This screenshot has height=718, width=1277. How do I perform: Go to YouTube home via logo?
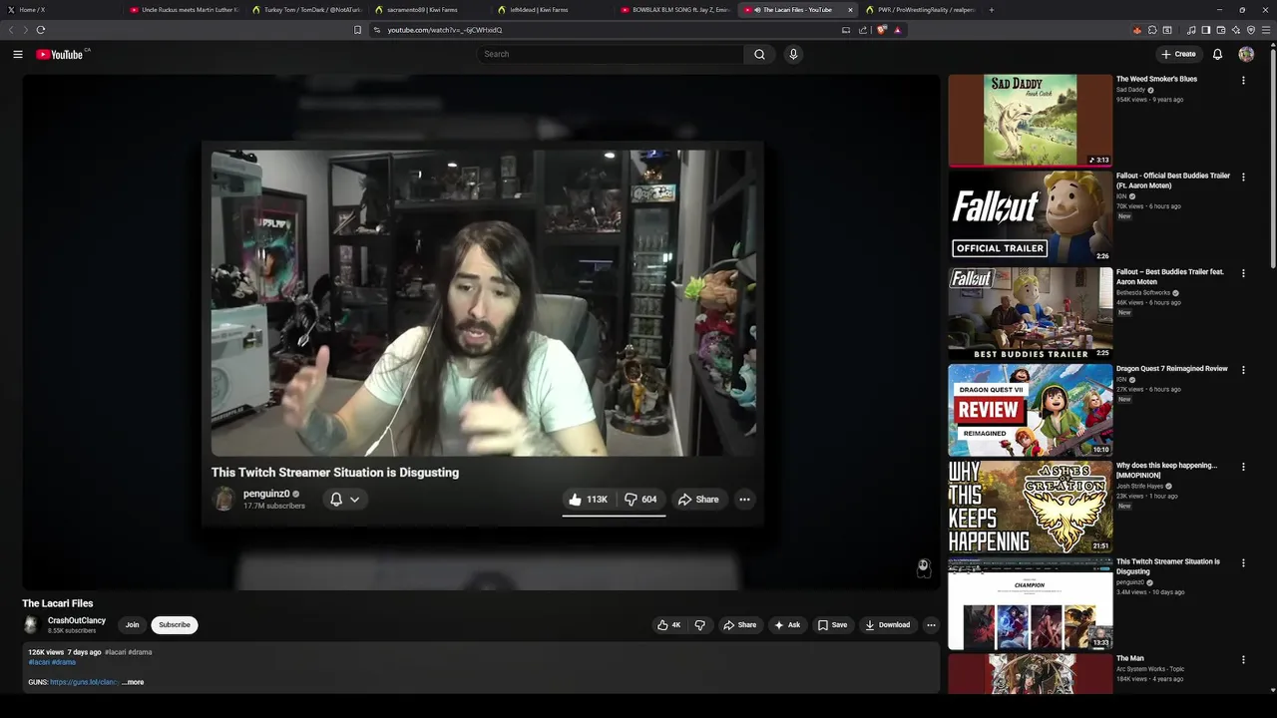[x=59, y=54]
